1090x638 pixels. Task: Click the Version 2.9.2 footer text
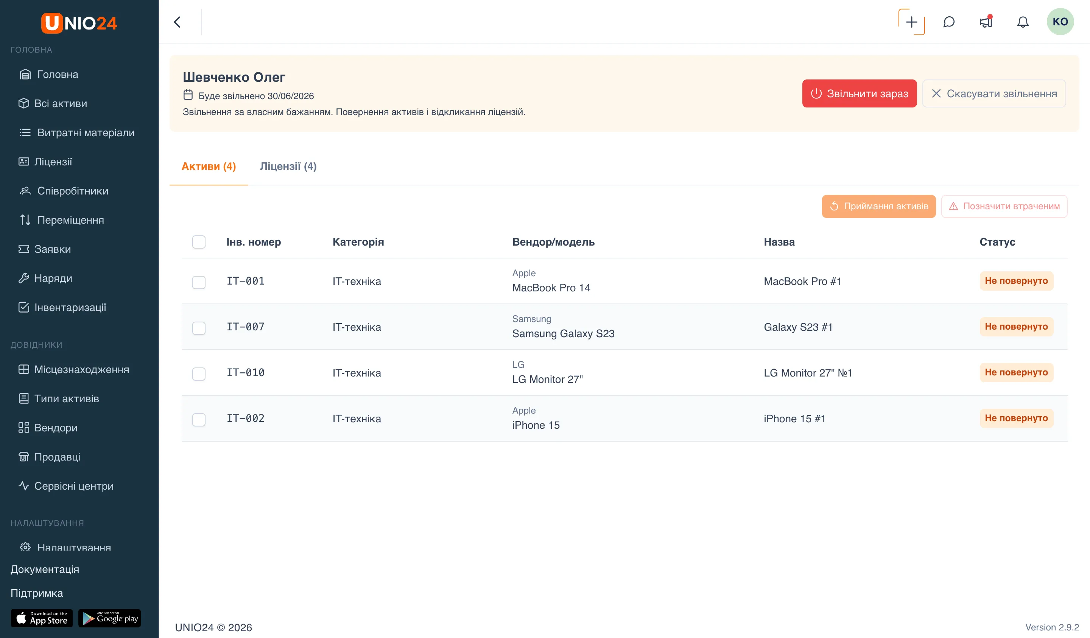1052,627
